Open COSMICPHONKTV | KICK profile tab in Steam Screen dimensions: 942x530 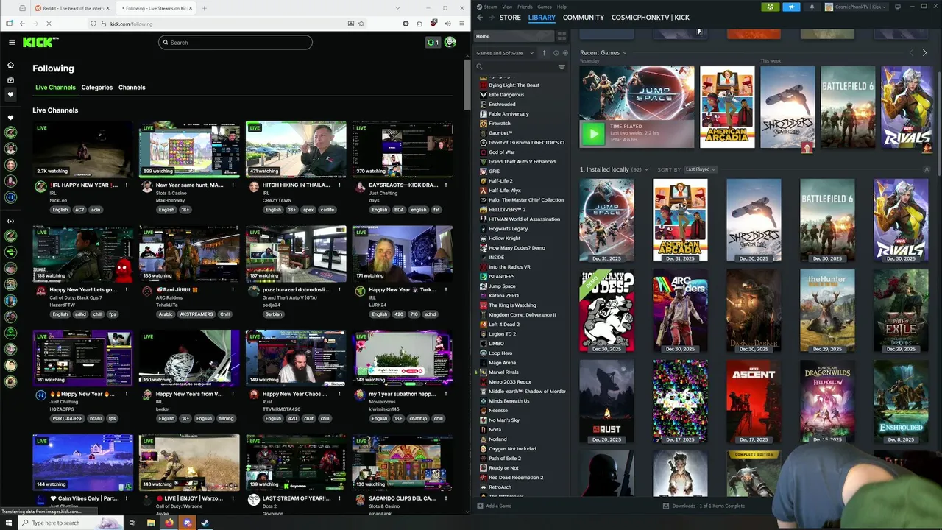651,17
